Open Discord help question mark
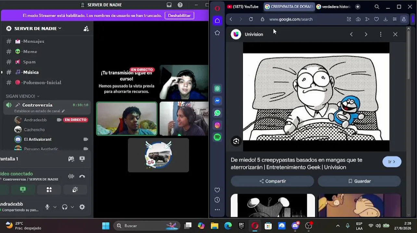The image size is (417, 233). pos(180,5)
